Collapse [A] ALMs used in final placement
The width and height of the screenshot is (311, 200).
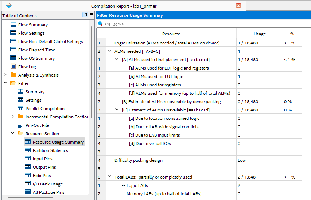click(x=117, y=59)
